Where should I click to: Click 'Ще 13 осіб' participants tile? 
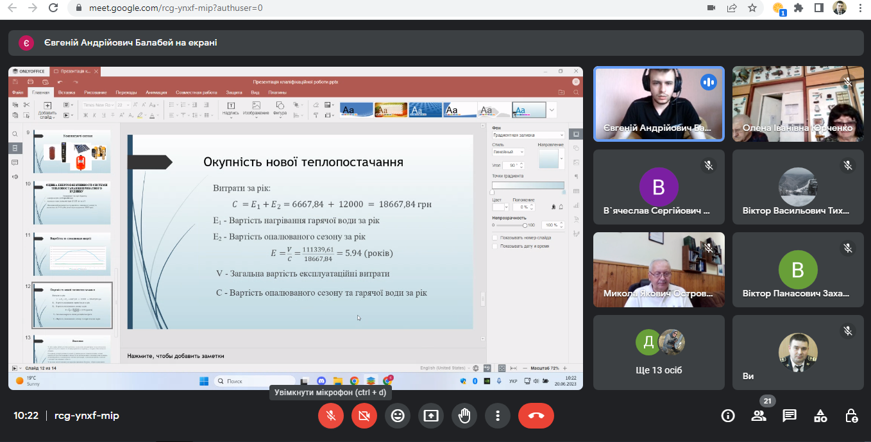pos(659,352)
